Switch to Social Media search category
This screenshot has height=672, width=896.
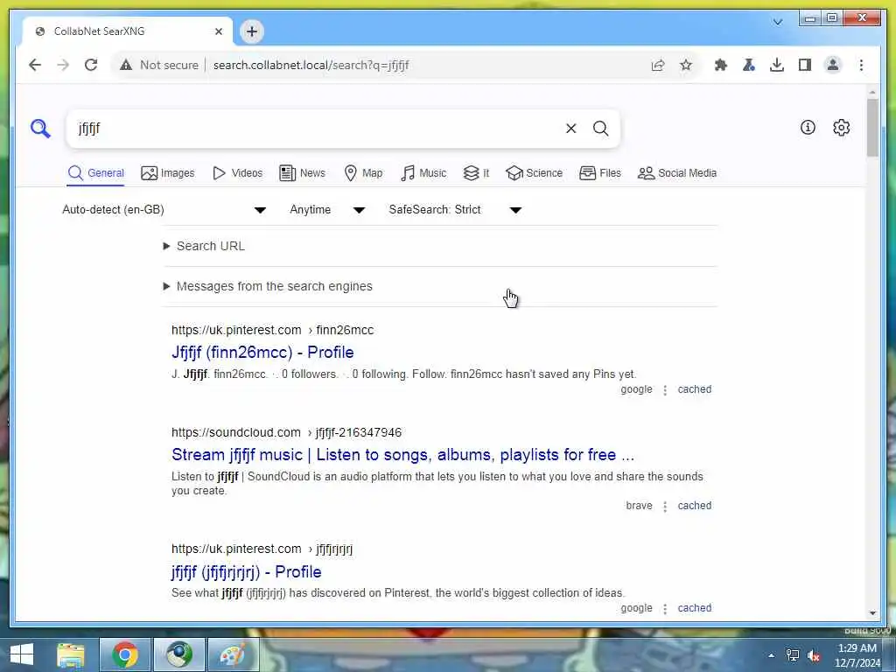click(677, 173)
